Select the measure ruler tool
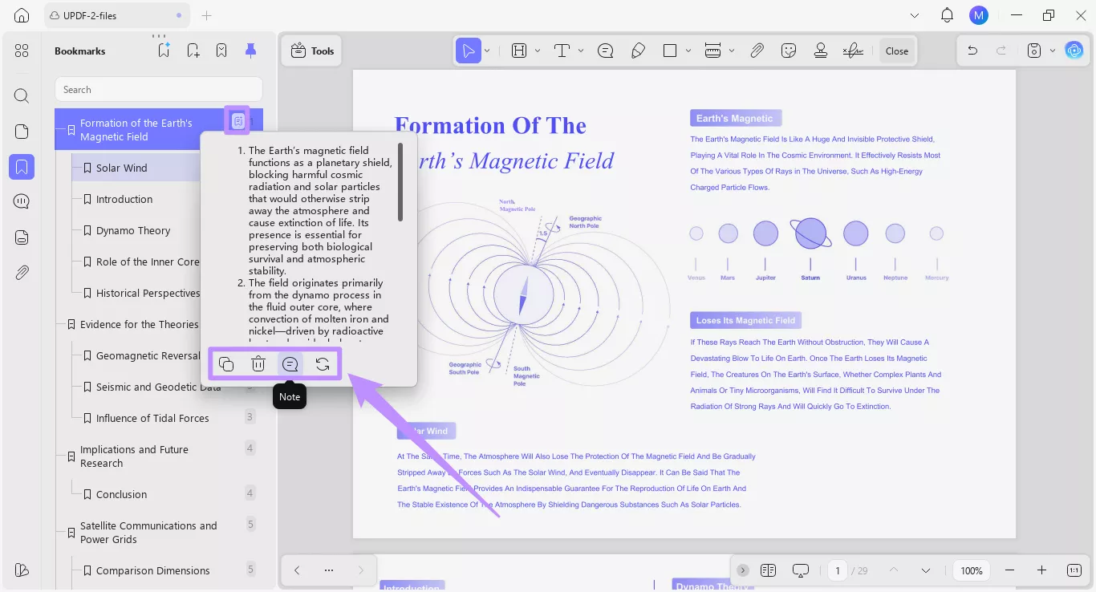The width and height of the screenshot is (1096, 592). coord(712,51)
